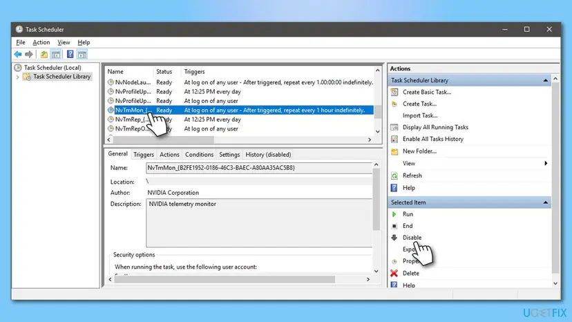This screenshot has width=572, height=322.
Task: Click Create Basic Task... action
Action: [427, 92]
